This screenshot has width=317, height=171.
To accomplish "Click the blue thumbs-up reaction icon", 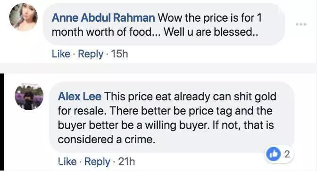I will [x=273, y=155].
